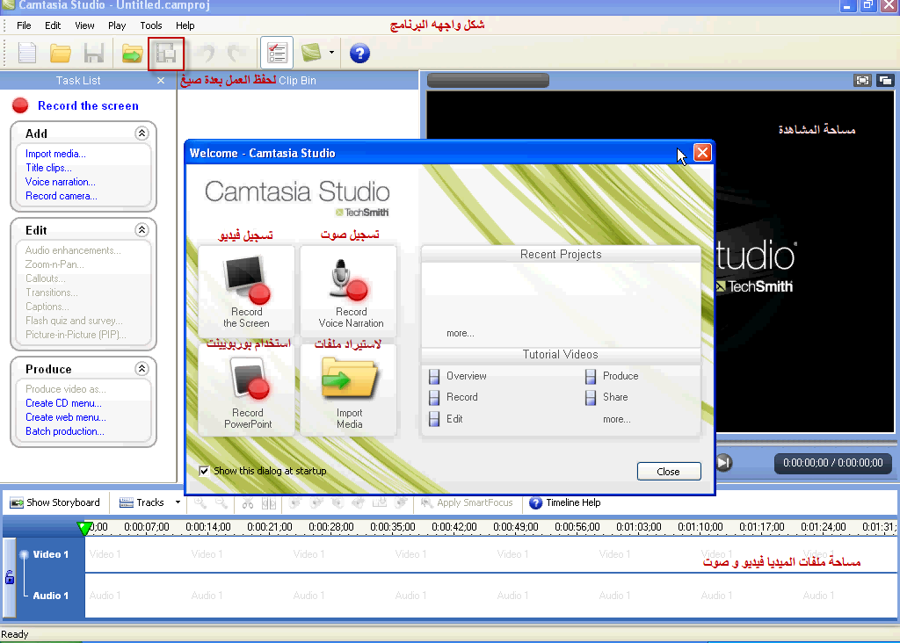Launch Camtasia Recorder from the green toolbar icon
Image resolution: width=900 pixels, height=643 pixels.
click(x=311, y=53)
